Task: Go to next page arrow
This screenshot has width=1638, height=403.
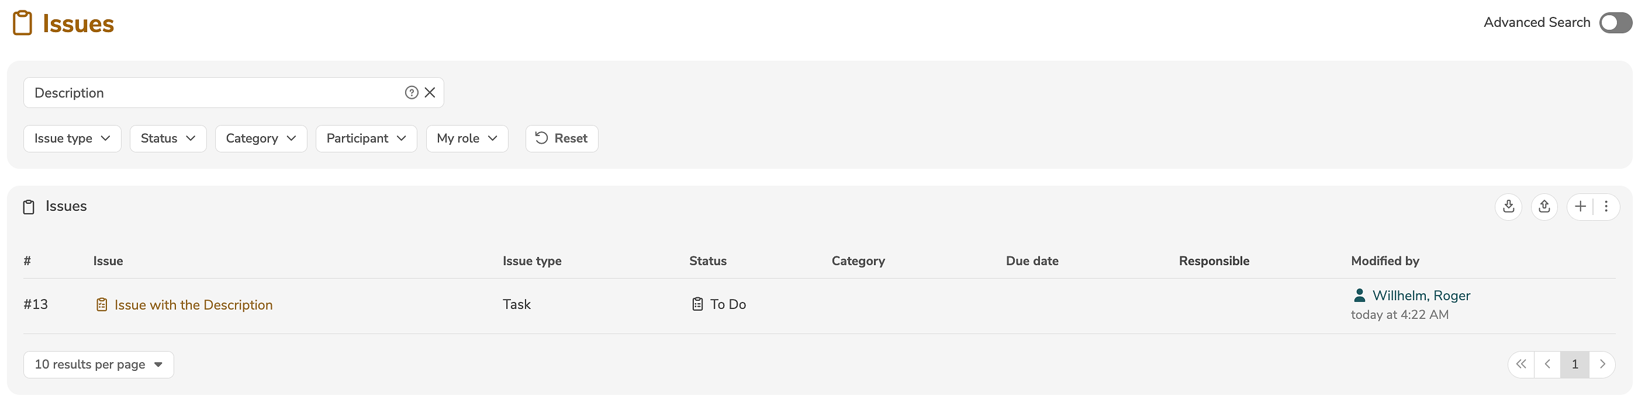Action: coord(1602,365)
